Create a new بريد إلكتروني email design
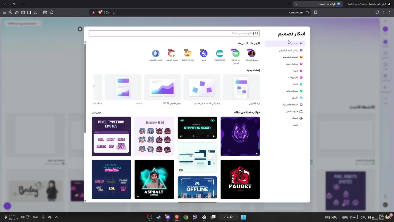This screenshot has height=222, width=394. (241, 89)
